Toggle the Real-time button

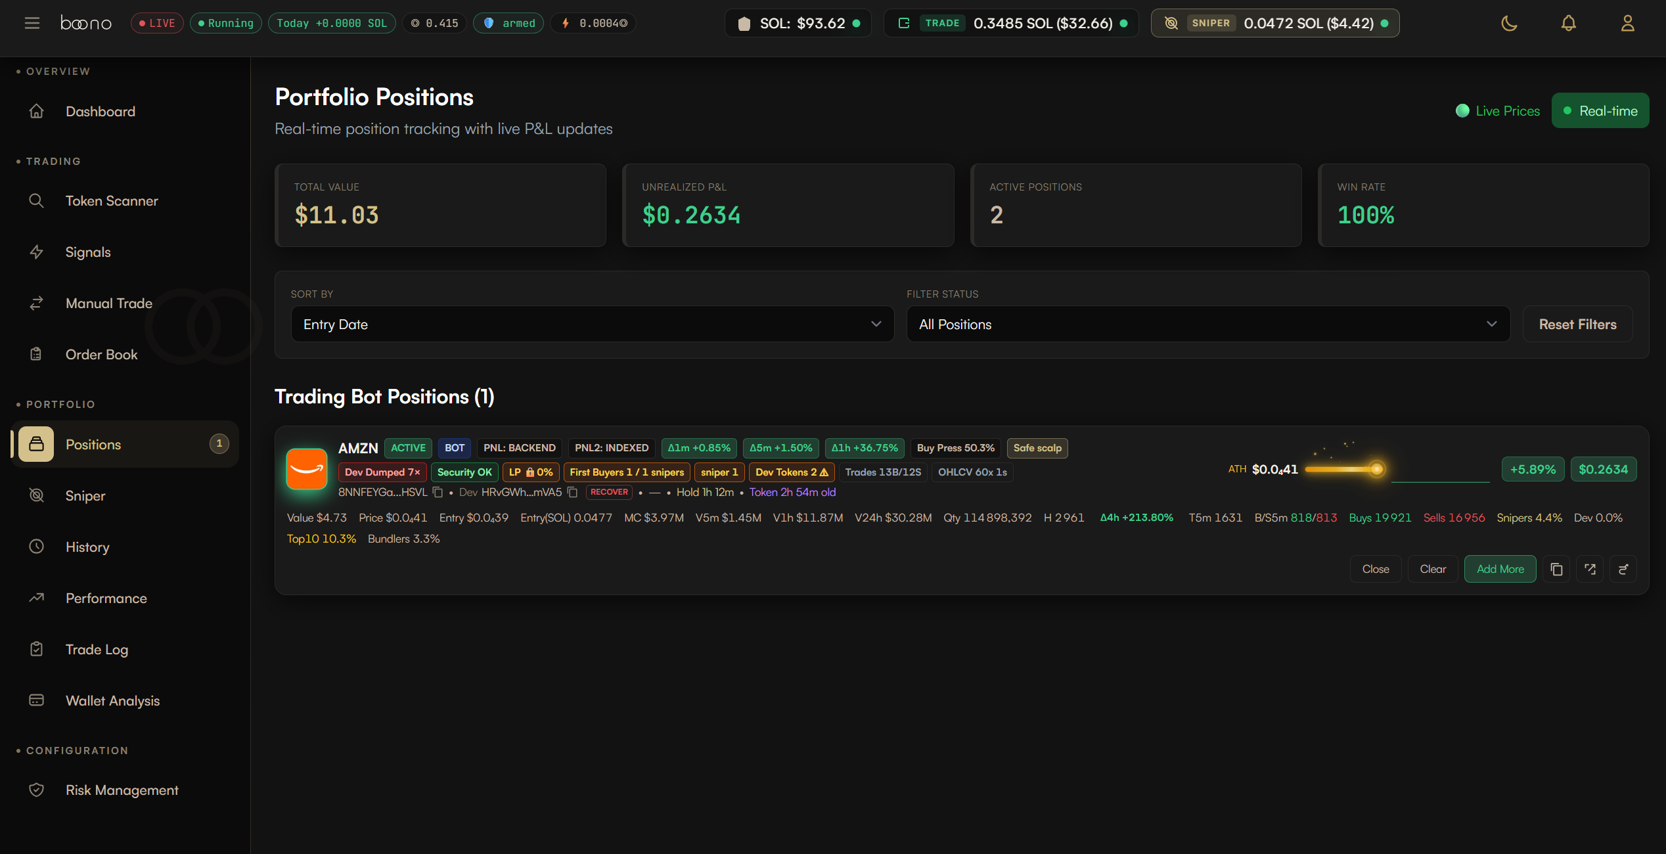click(1600, 111)
